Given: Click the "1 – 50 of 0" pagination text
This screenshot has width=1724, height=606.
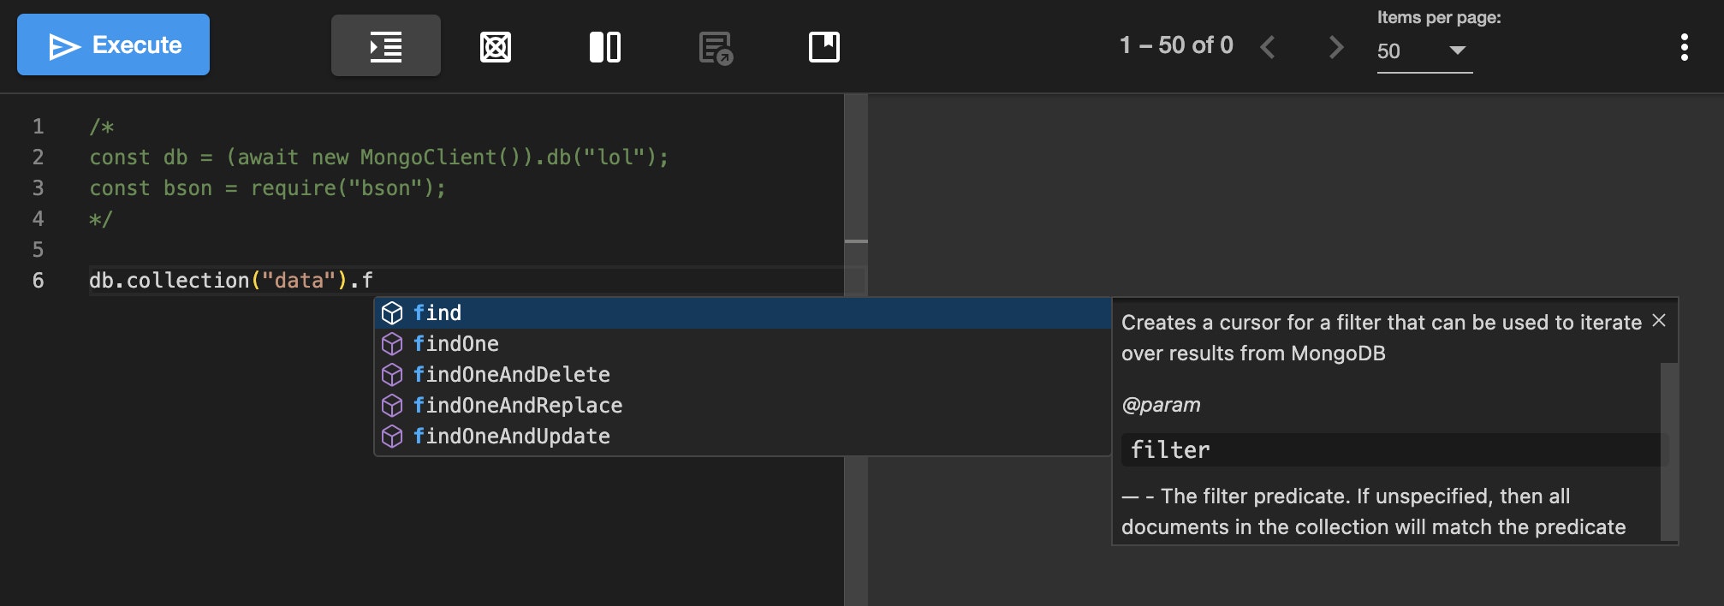Looking at the screenshot, I should (x=1176, y=45).
